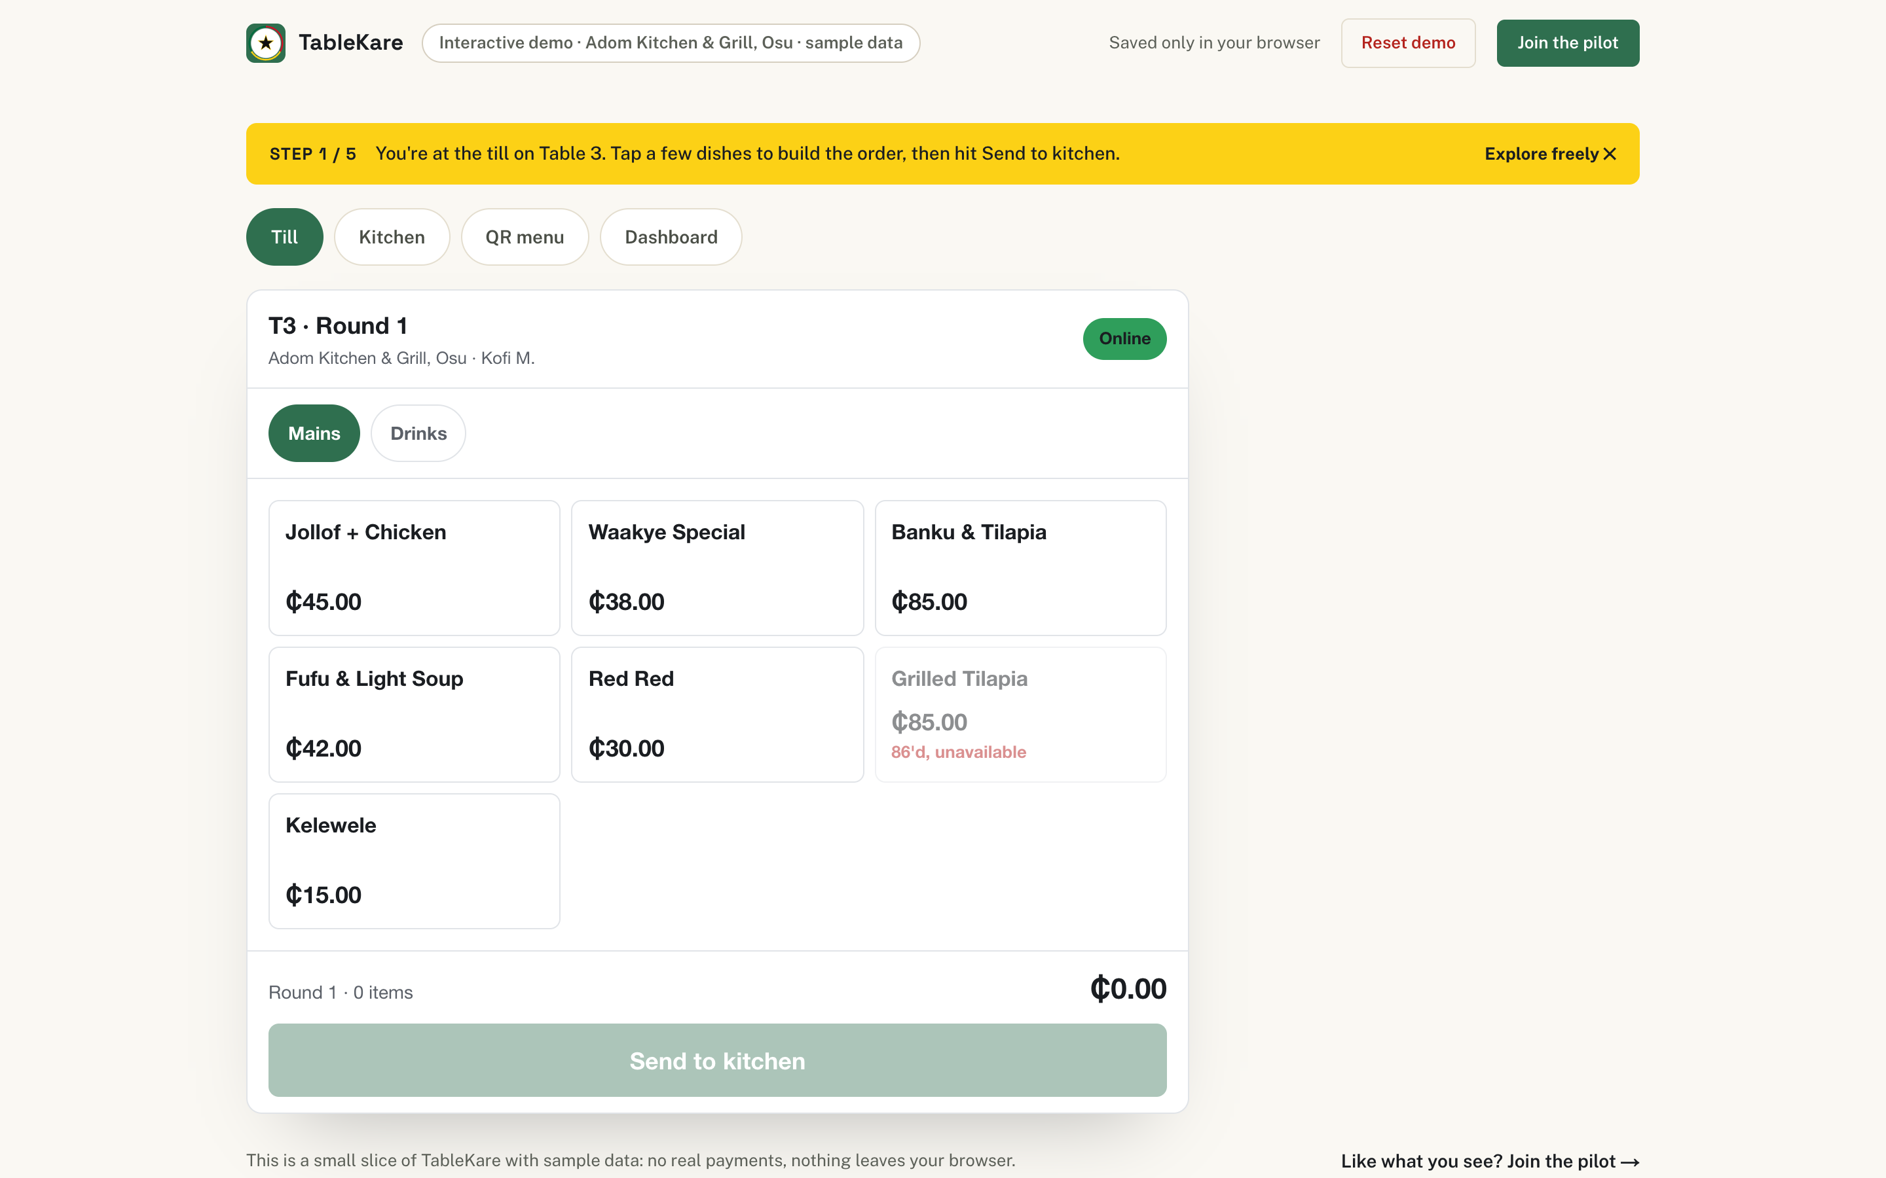Image resolution: width=1886 pixels, height=1178 pixels.
Task: Add Banku & Tilapia to the order
Action: coord(1020,568)
